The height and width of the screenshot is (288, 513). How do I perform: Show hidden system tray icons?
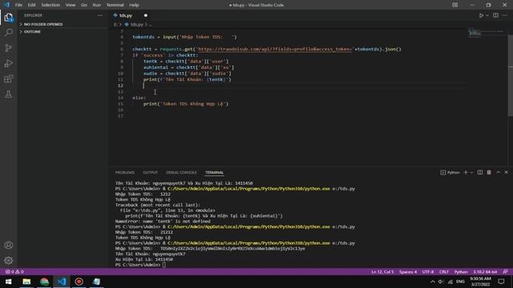[433, 282]
